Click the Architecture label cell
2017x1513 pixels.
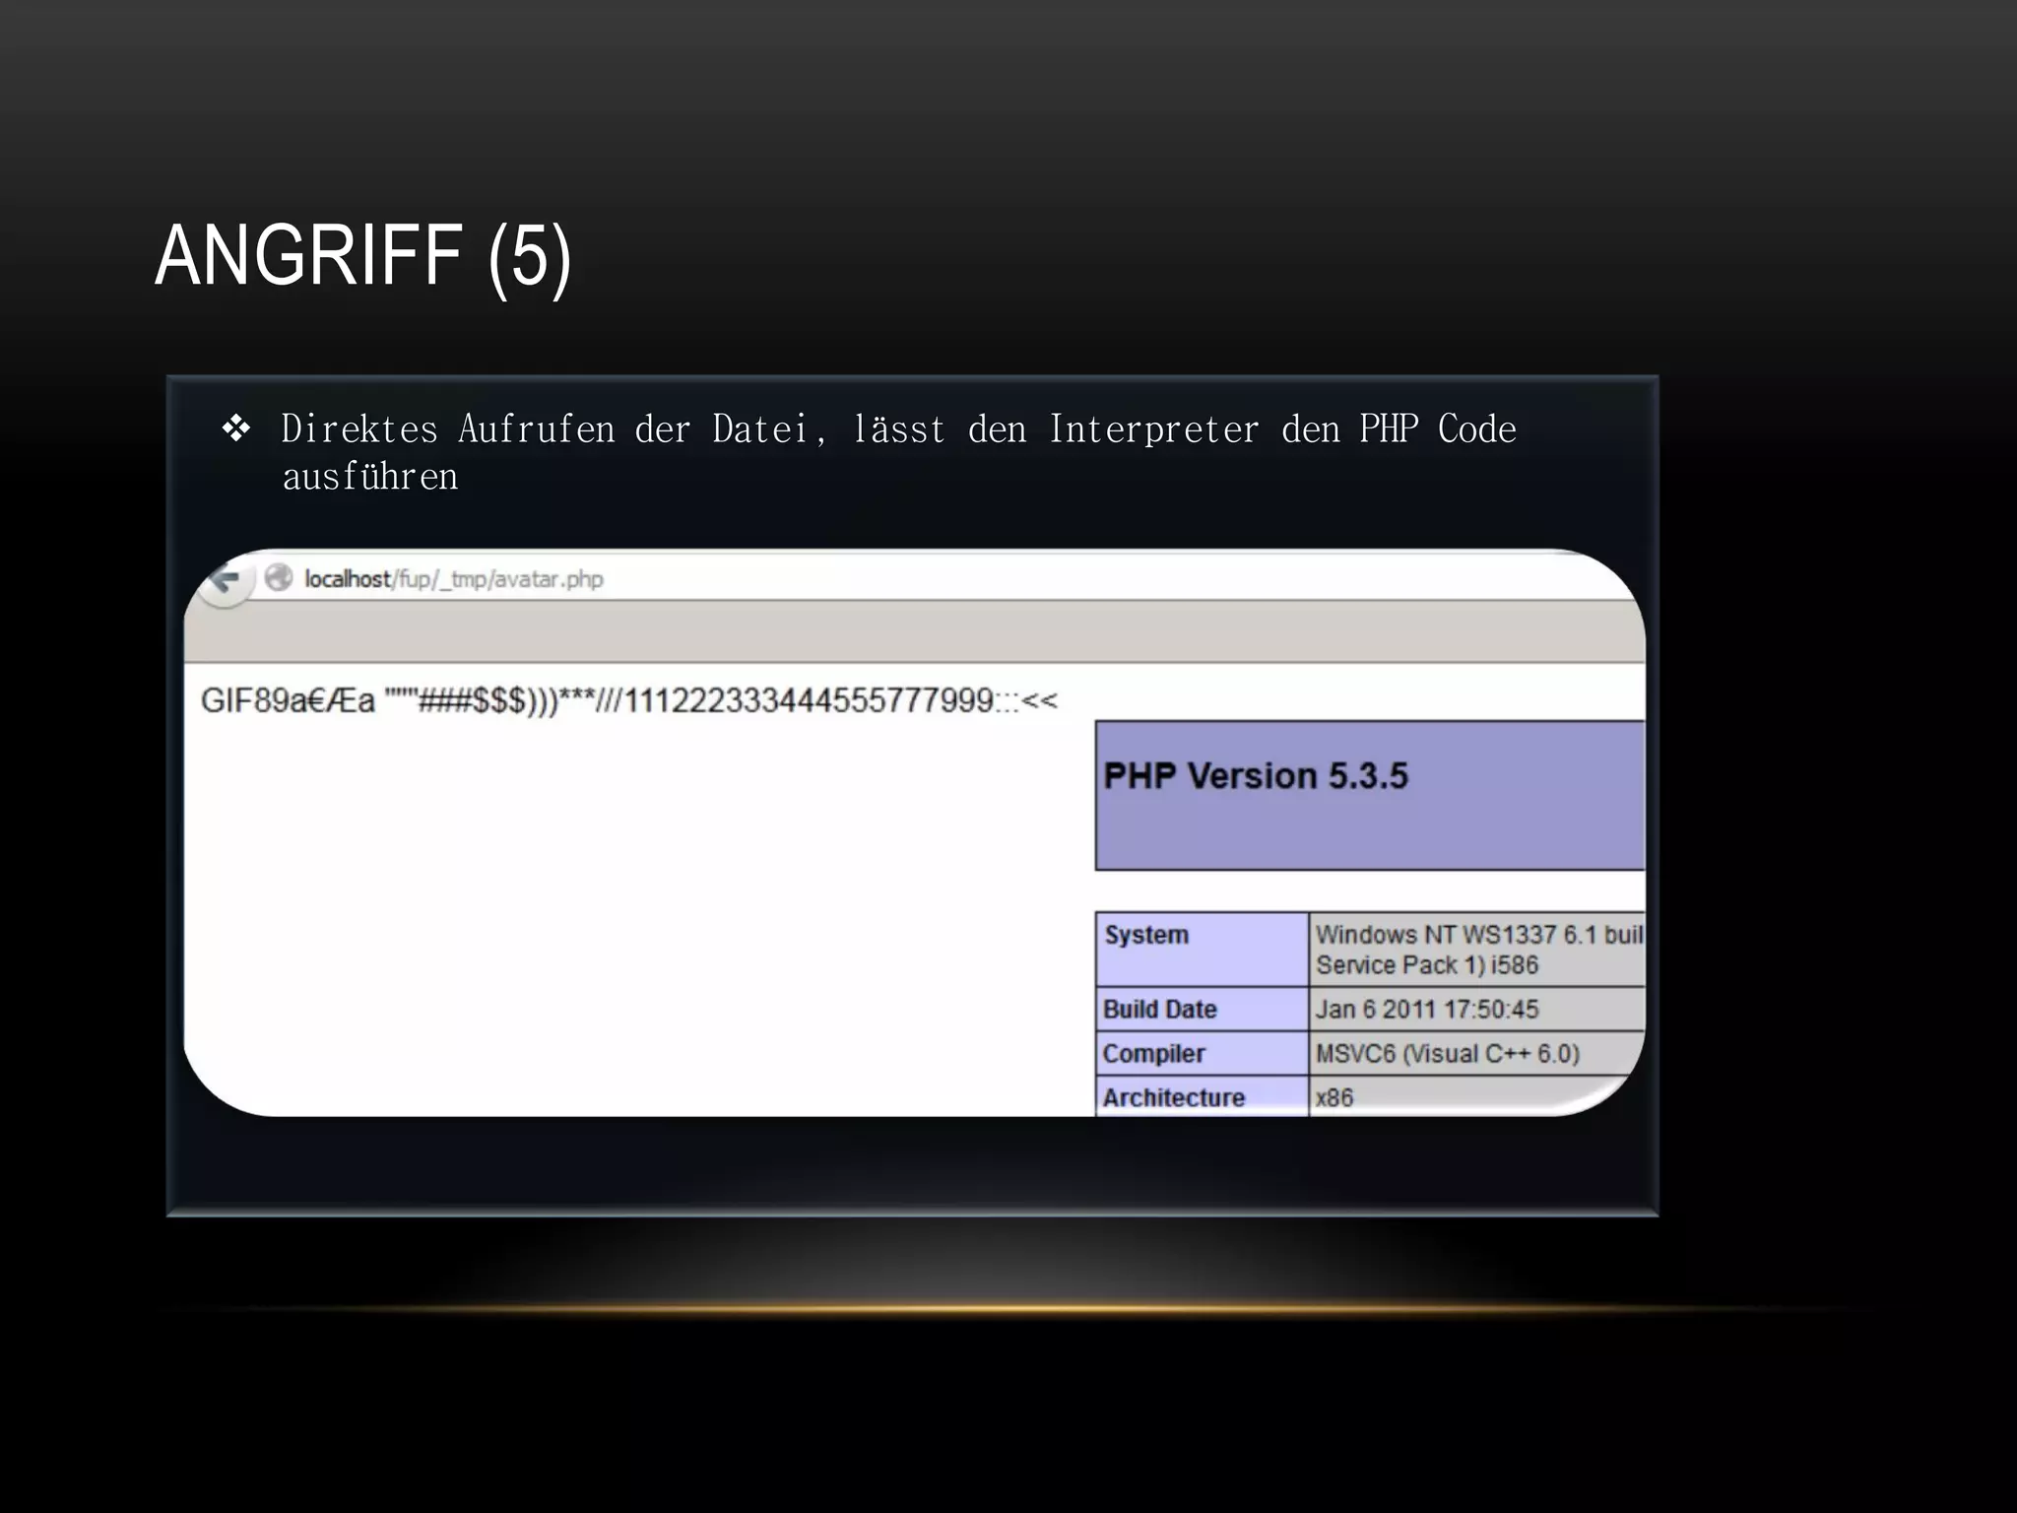point(1202,1096)
